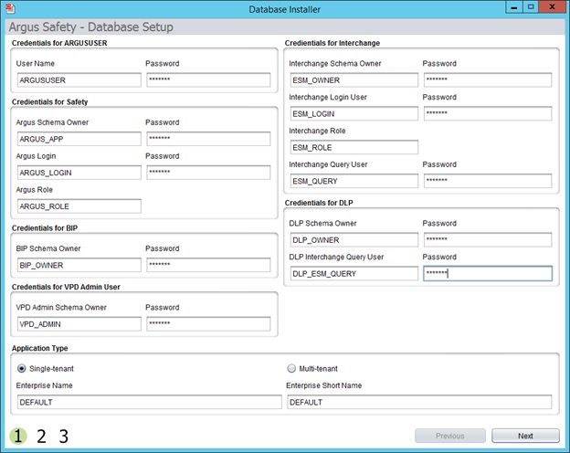Click the 'Argus Role' label
Screen dimensions: 570x453
click(34, 190)
